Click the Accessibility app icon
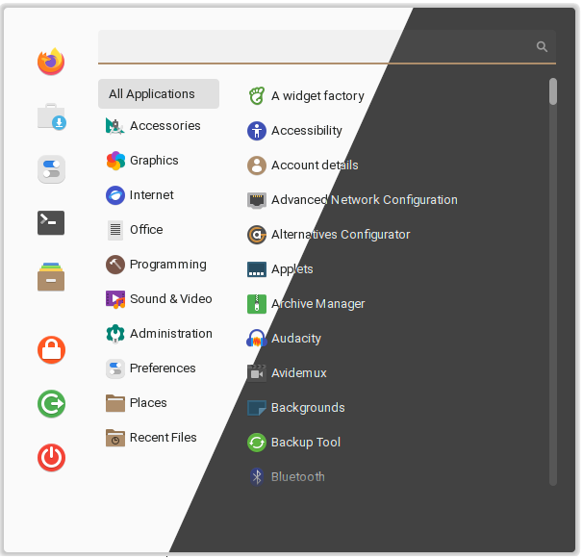 [x=257, y=131]
